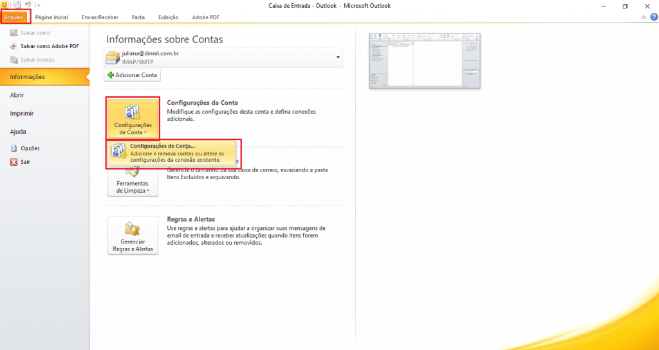The width and height of the screenshot is (659, 350).
Task: Click the IMAP/SMTP account type text
Action: pos(138,62)
